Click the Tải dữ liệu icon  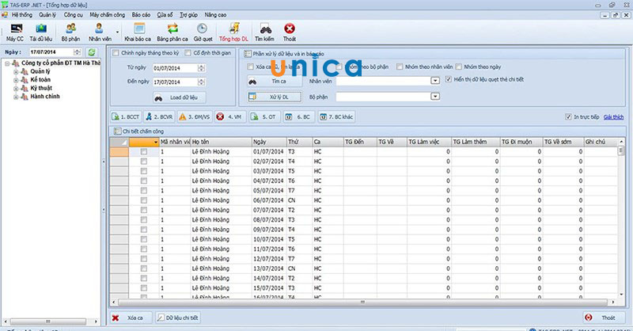pyautogui.click(x=42, y=32)
